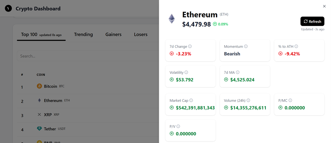Image resolution: width=331 pixels, height=143 pixels.
Task: Click the Momentum info icon
Action: 246,46
